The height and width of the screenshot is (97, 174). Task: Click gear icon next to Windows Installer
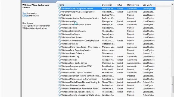[60, 69]
